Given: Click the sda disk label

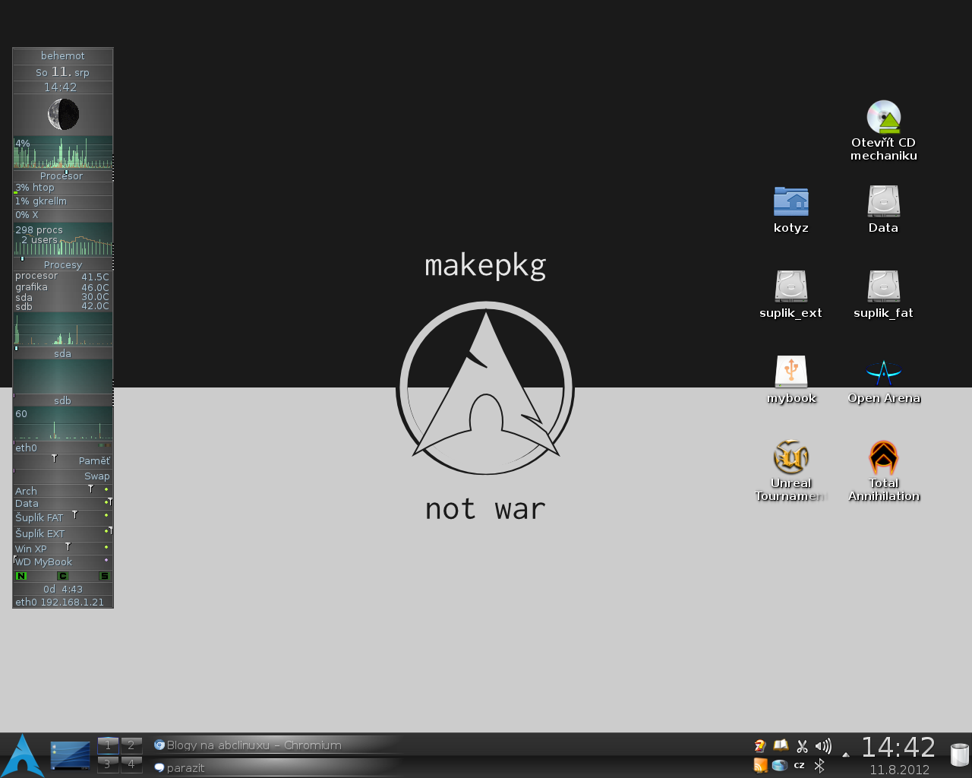Looking at the screenshot, I should (x=63, y=354).
